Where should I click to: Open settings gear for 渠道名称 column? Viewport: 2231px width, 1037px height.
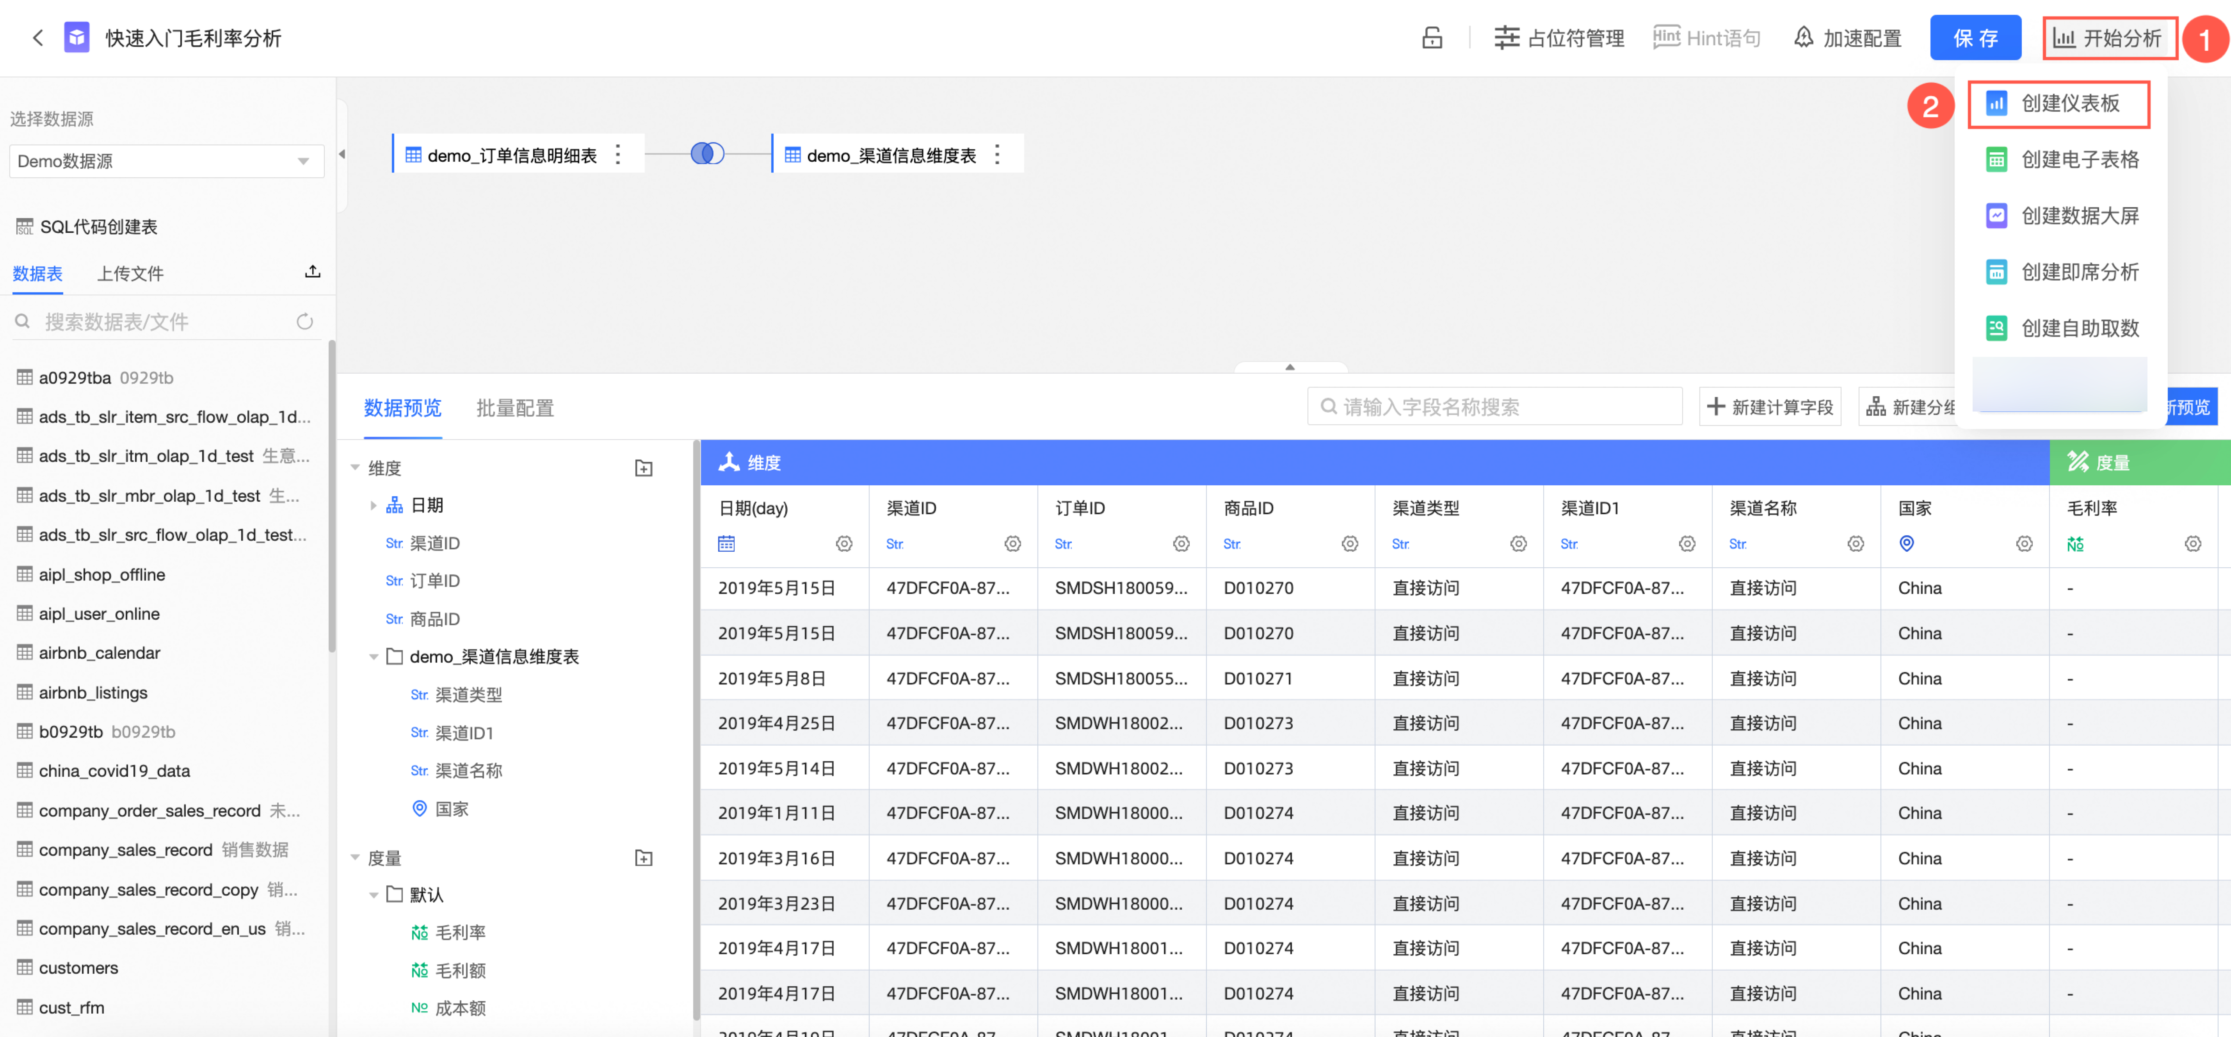click(1856, 544)
